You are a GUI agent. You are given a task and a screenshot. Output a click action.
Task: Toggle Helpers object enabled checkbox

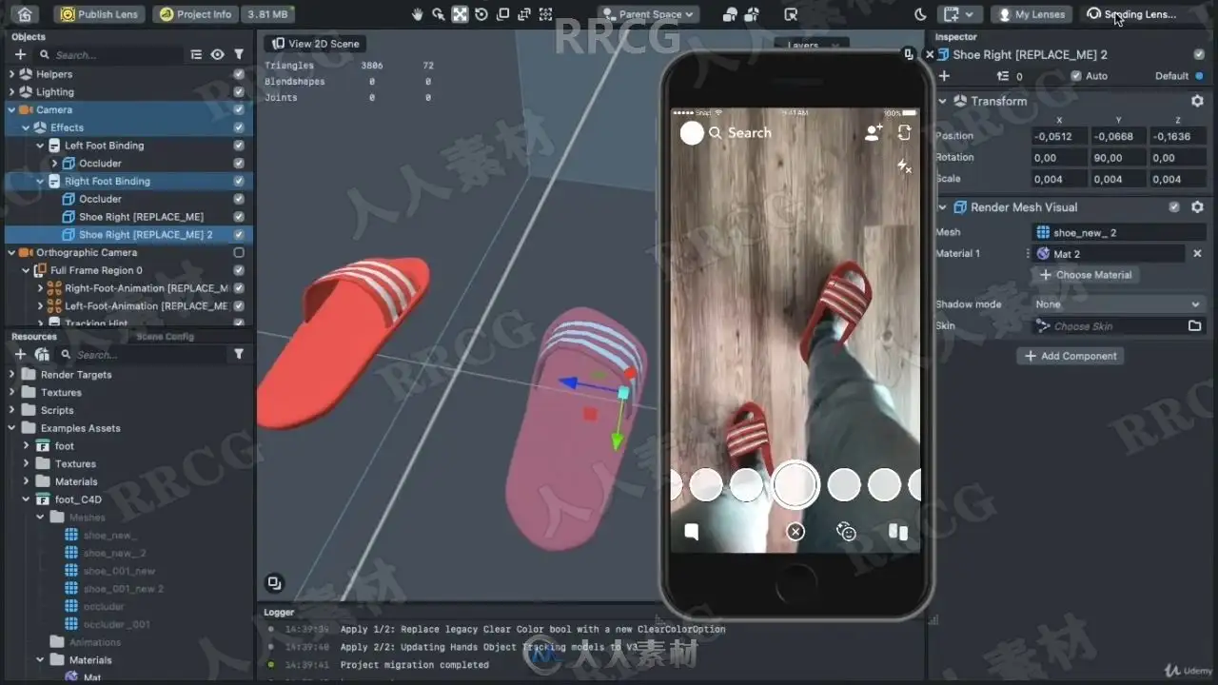pyautogui.click(x=239, y=74)
